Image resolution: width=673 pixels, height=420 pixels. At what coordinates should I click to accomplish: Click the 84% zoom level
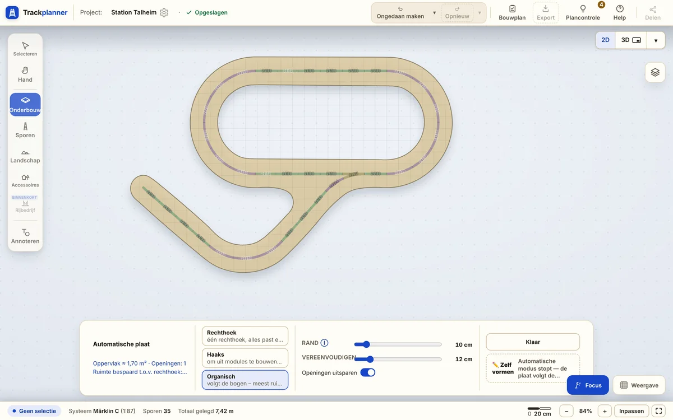586,411
